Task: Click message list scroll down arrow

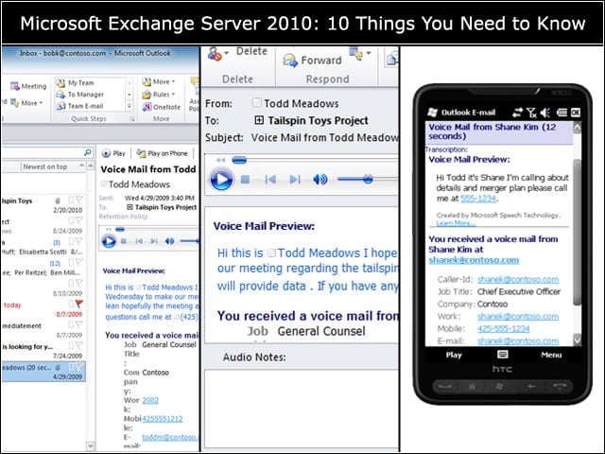Action: coord(91,446)
